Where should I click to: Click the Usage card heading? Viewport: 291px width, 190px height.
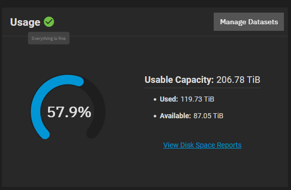25,22
